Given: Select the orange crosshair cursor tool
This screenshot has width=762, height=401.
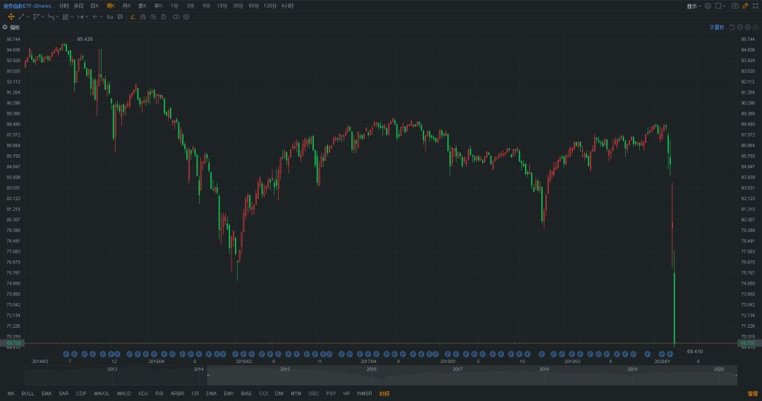Looking at the screenshot, I should [11, 16].
